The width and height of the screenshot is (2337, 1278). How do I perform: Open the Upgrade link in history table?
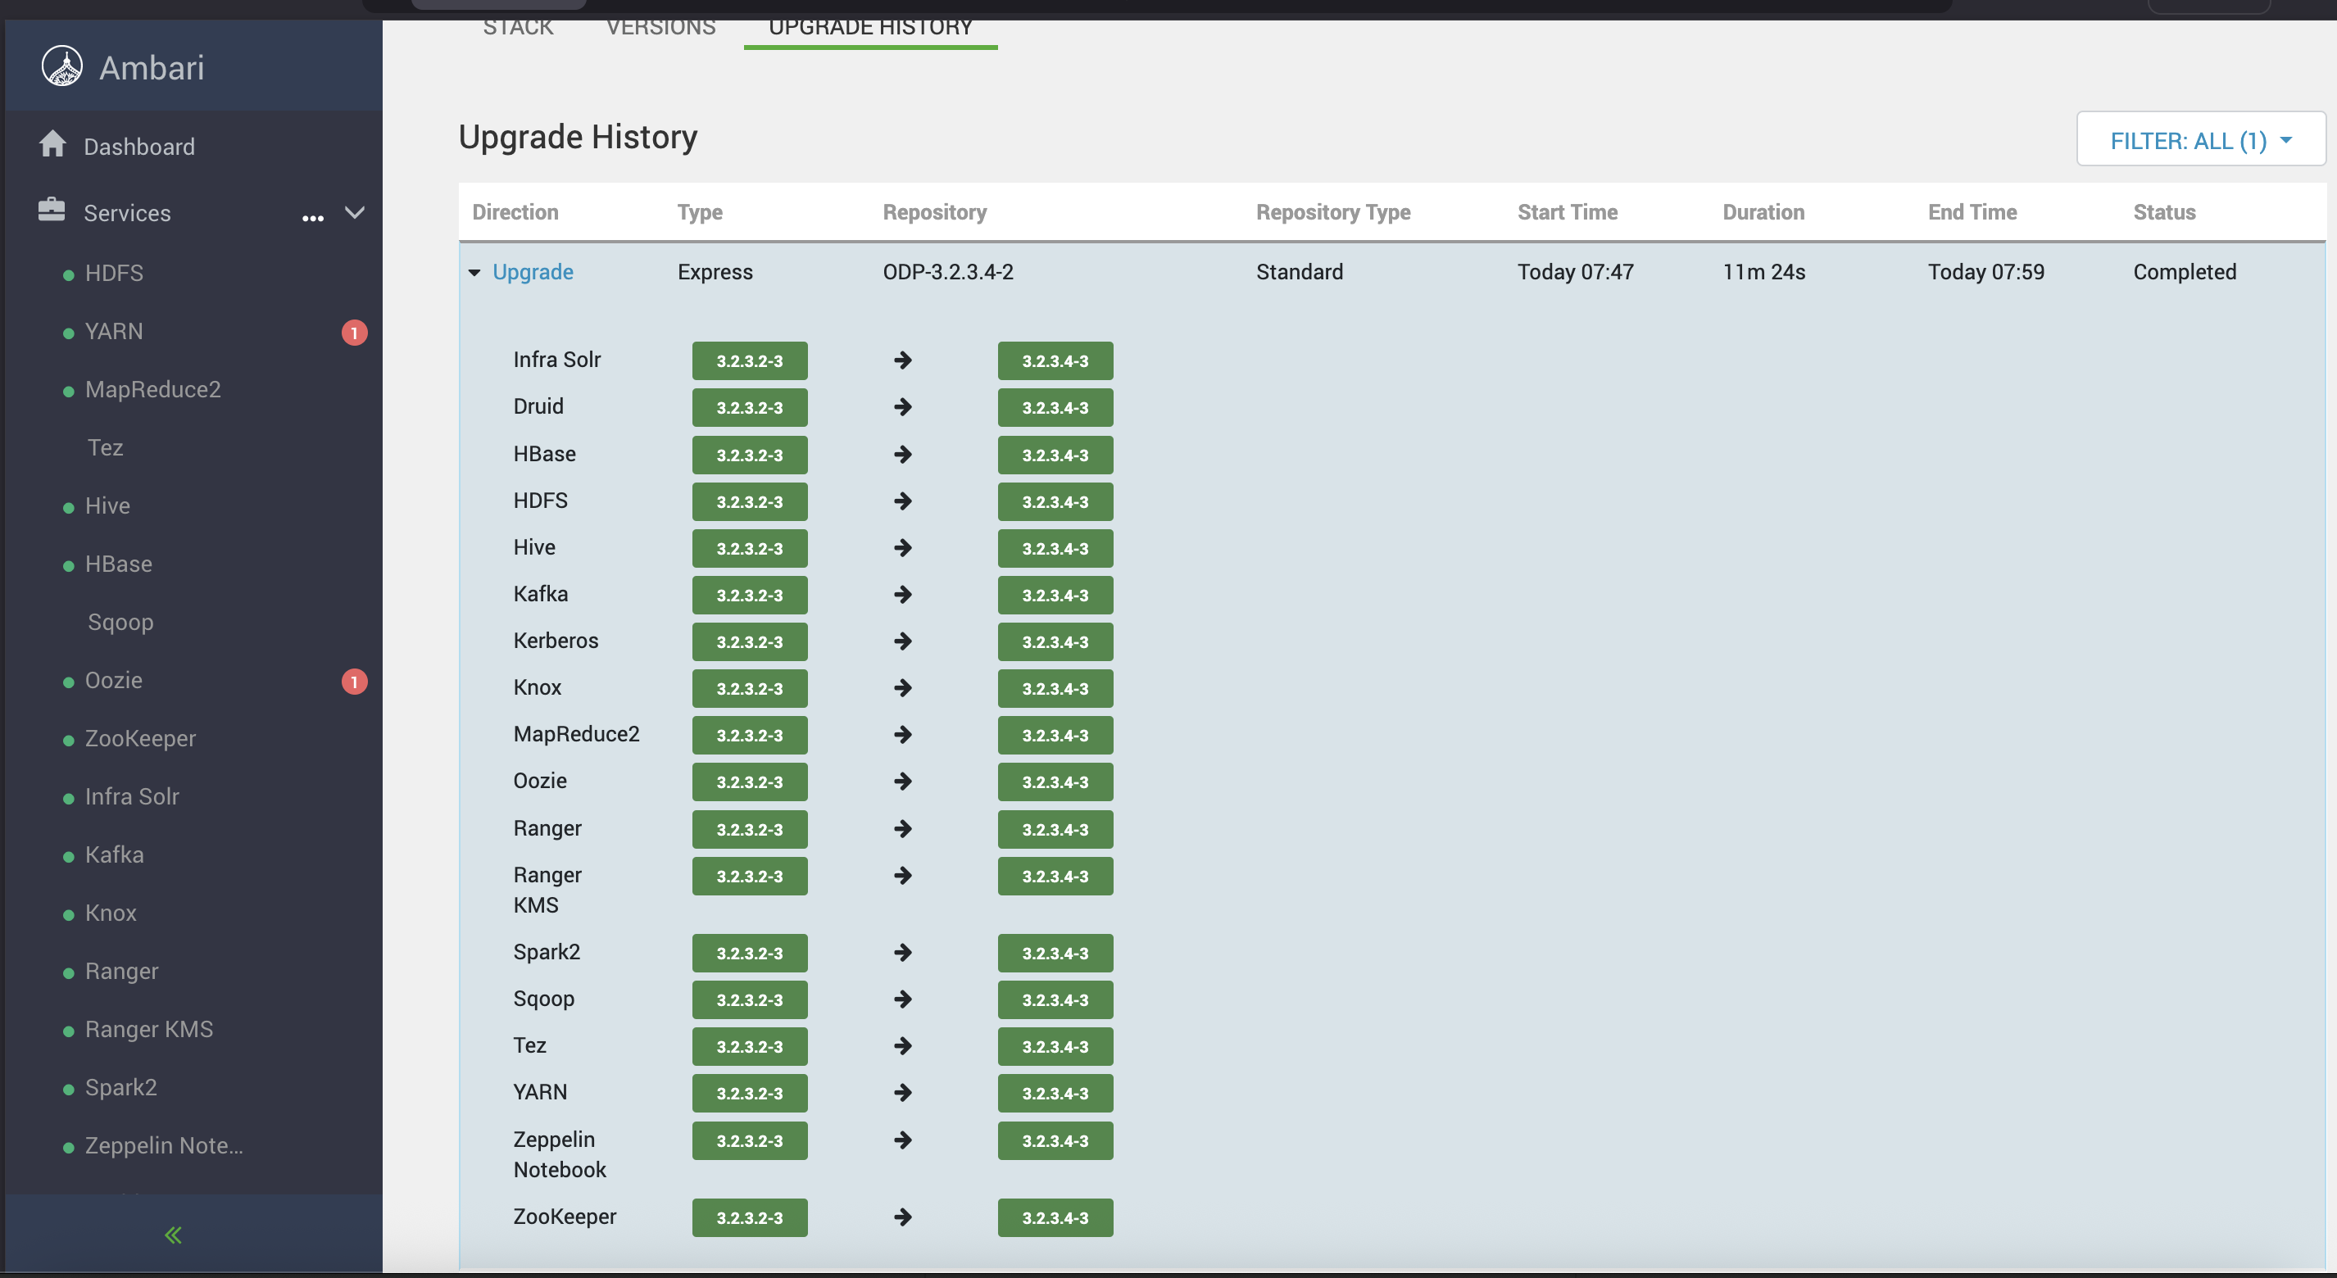[533, 271]
